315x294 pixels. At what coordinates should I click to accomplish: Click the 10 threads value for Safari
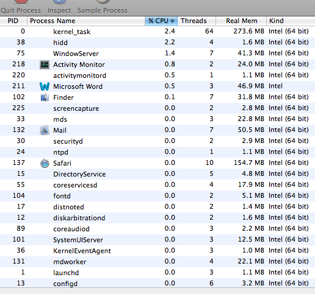click(x=209, y=163)
